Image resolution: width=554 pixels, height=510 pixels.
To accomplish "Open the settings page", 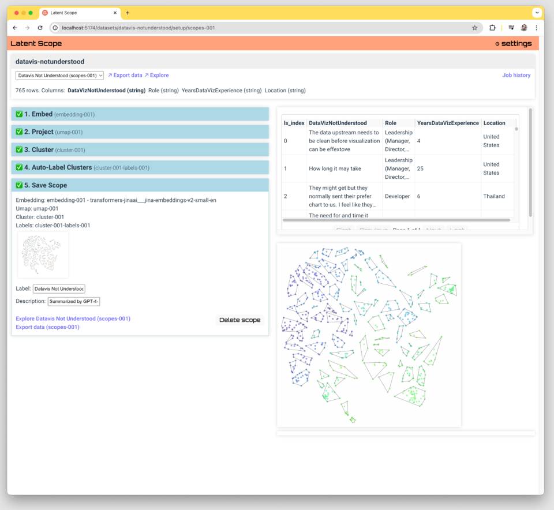I will pyautogui.click(x=513, y=43).
